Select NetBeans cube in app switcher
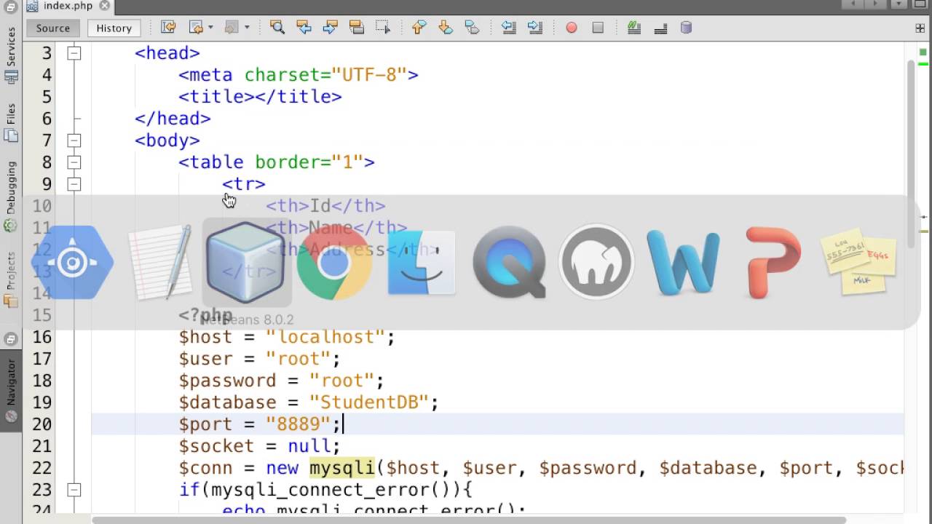 (x=247, y=263)
